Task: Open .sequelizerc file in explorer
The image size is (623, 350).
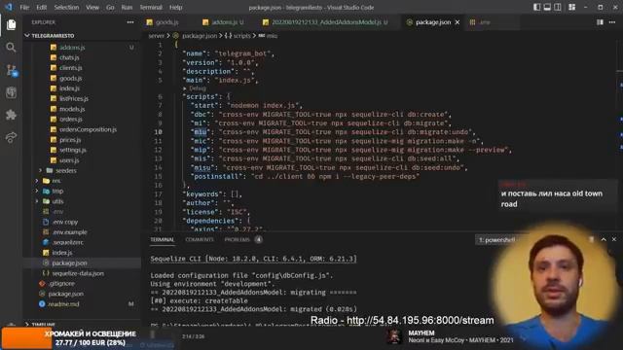Action: pyautogui.click(x=67, y=242)
